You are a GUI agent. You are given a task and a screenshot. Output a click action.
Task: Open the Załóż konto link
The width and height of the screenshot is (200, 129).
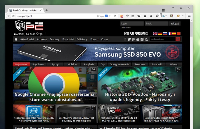pyautogui.click(x=125, y=27)
